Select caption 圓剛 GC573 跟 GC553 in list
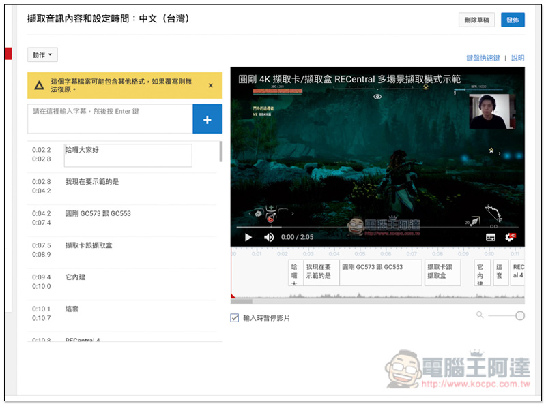Viewport: 546px width, 406px height. pos(98,213)
